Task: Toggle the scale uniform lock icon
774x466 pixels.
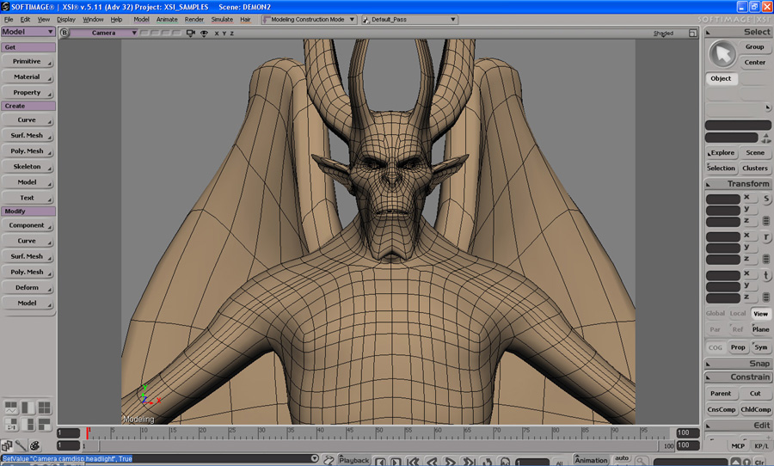Action: [x=766, y=221]
